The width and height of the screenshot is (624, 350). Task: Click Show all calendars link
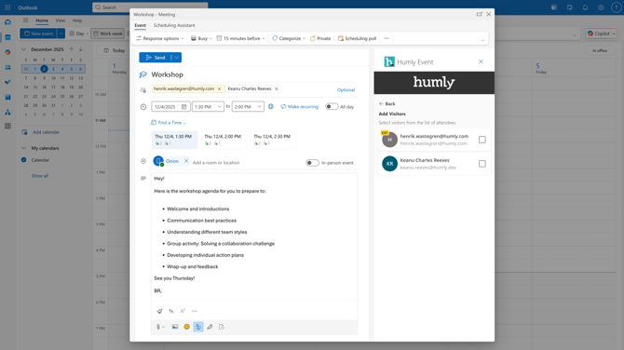[x=40, y=175]
